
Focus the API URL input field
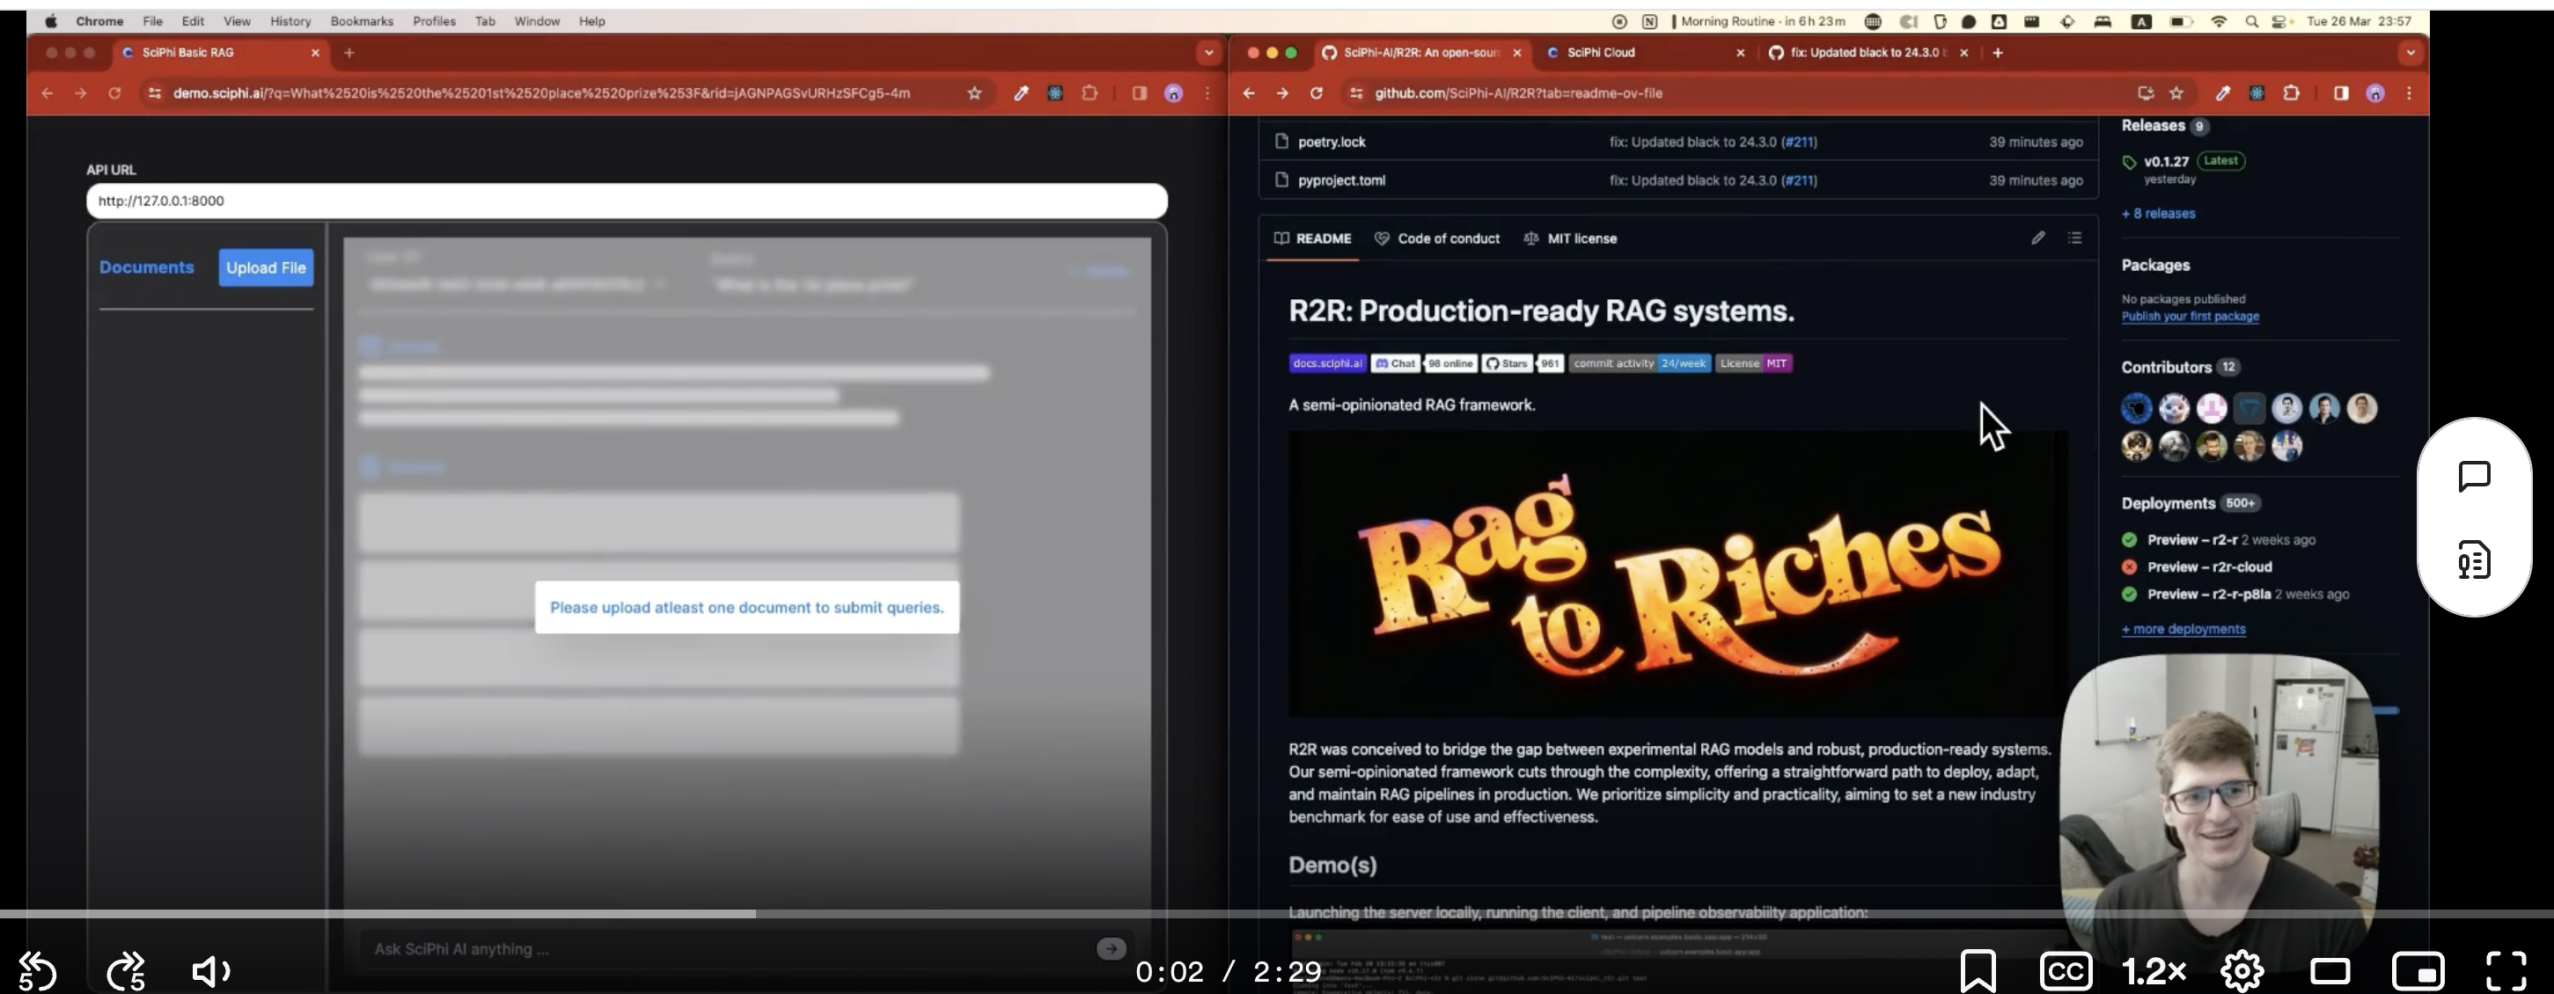627,201
